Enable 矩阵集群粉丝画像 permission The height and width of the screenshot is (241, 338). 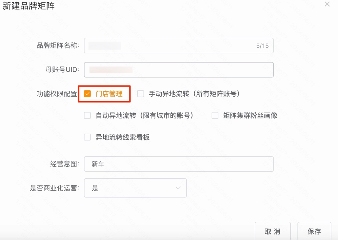(215, 115)
